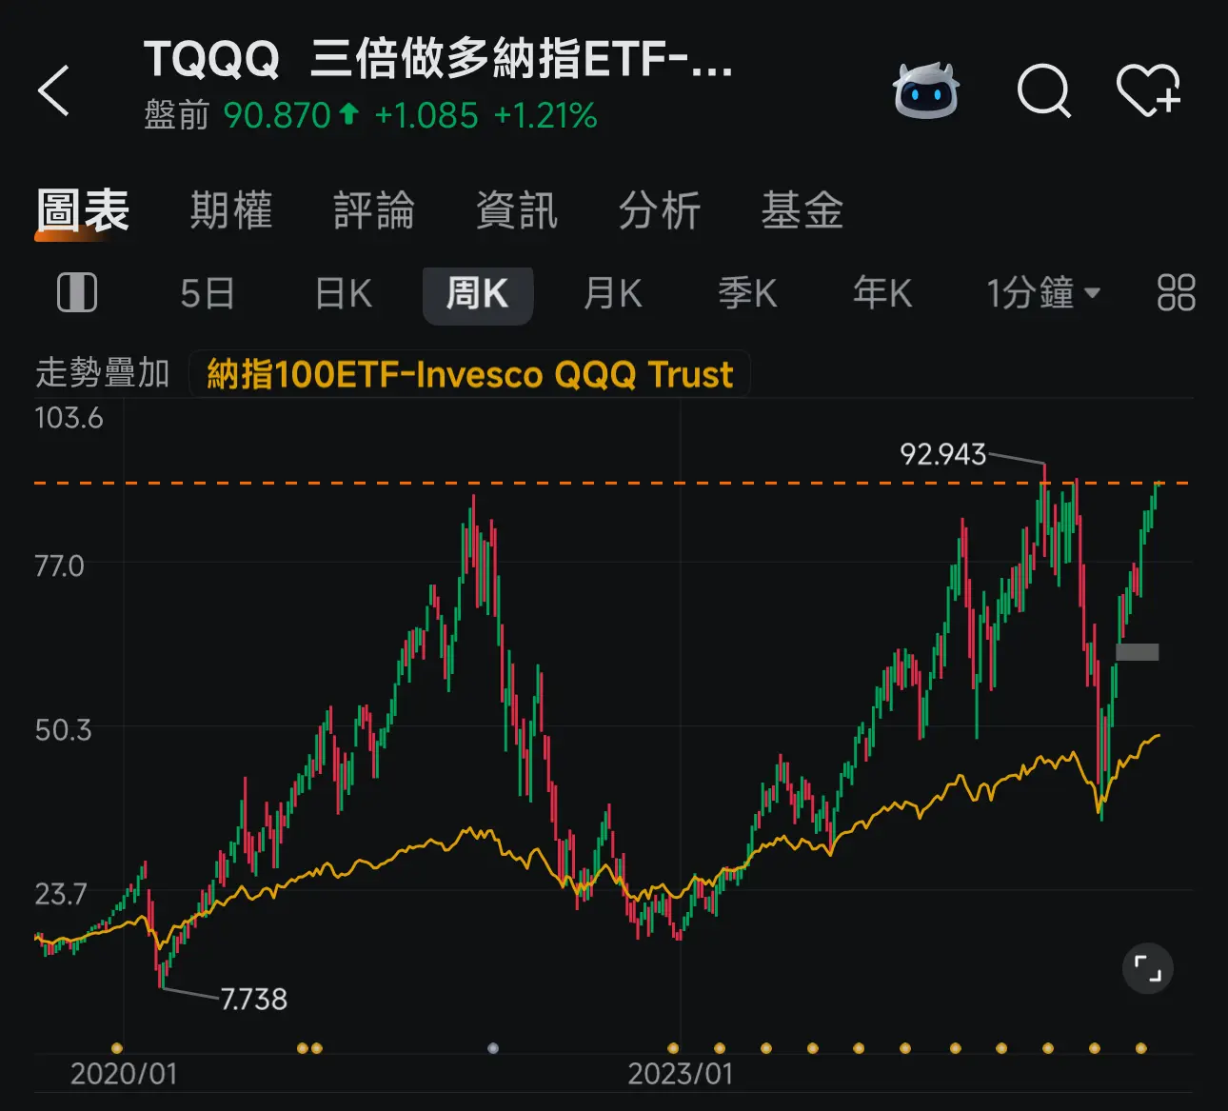The width and height of the screenshot is (1228, 1111).
Task: Select the 周K chart period
Action: [478, 294]
